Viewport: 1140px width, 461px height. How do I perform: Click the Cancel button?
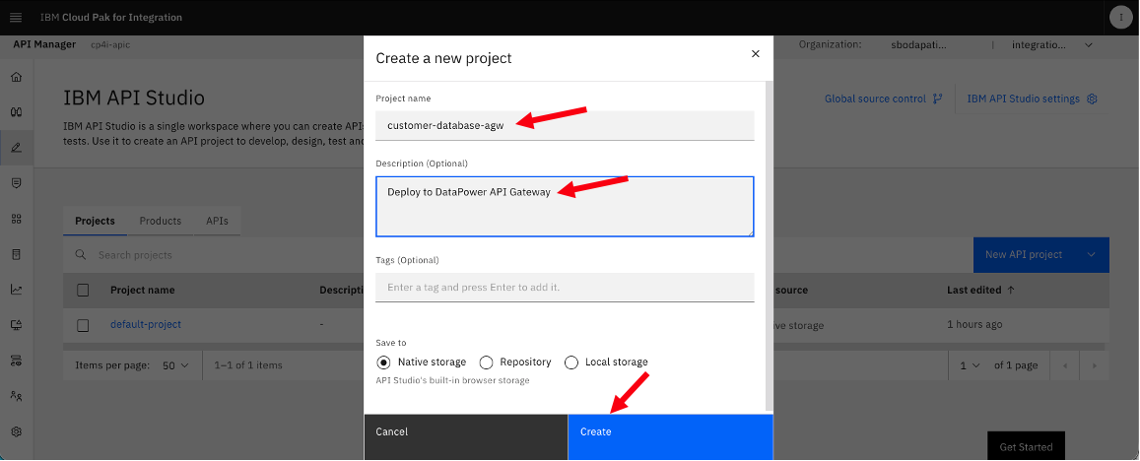tap(465, 437)
